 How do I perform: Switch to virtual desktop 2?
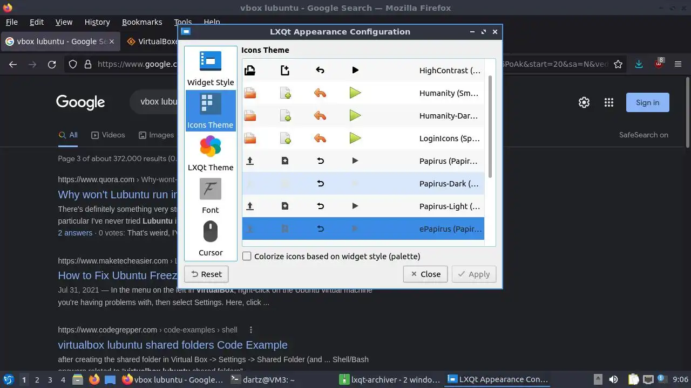coord(37,379)
